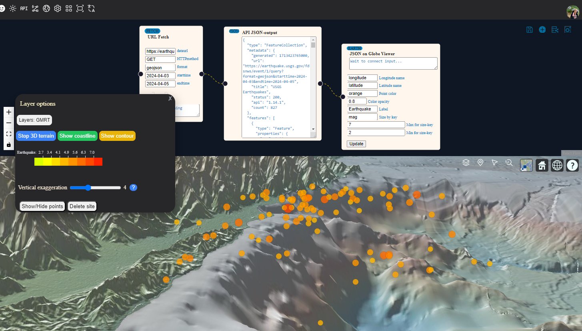This screenshot has width=582, height=331.
Task: Click the Delete site button
Action: pos(82,206)
